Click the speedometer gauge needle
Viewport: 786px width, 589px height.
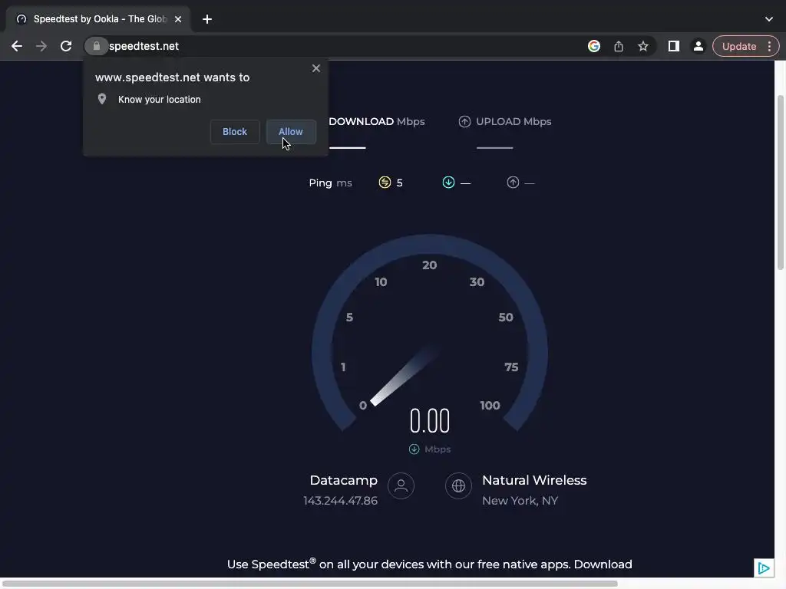tap(404, 376)
